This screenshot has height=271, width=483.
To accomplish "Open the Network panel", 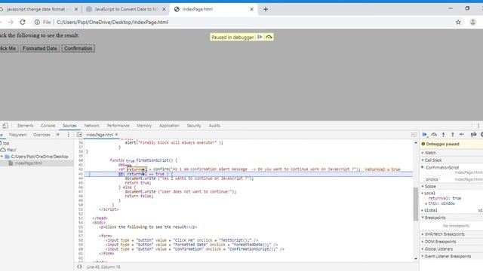I will [x=92, y=126].
